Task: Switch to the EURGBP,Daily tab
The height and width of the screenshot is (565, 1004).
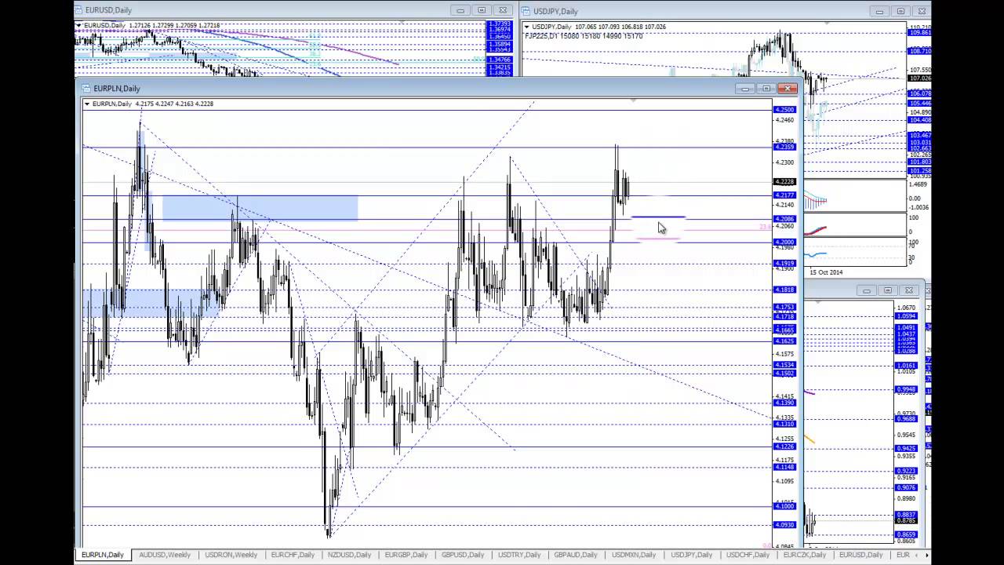Action: point(406,555)
